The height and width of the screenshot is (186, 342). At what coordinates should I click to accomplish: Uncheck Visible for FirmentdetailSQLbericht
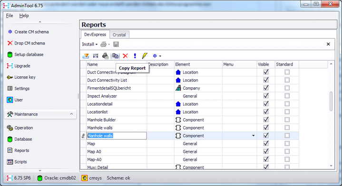click(x=266, y=88)
